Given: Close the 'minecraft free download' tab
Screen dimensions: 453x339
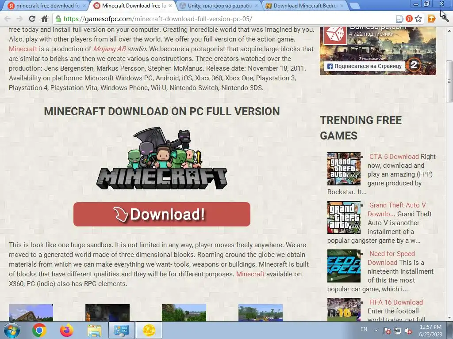Looking at the screenshot, I should coord(84,6).
